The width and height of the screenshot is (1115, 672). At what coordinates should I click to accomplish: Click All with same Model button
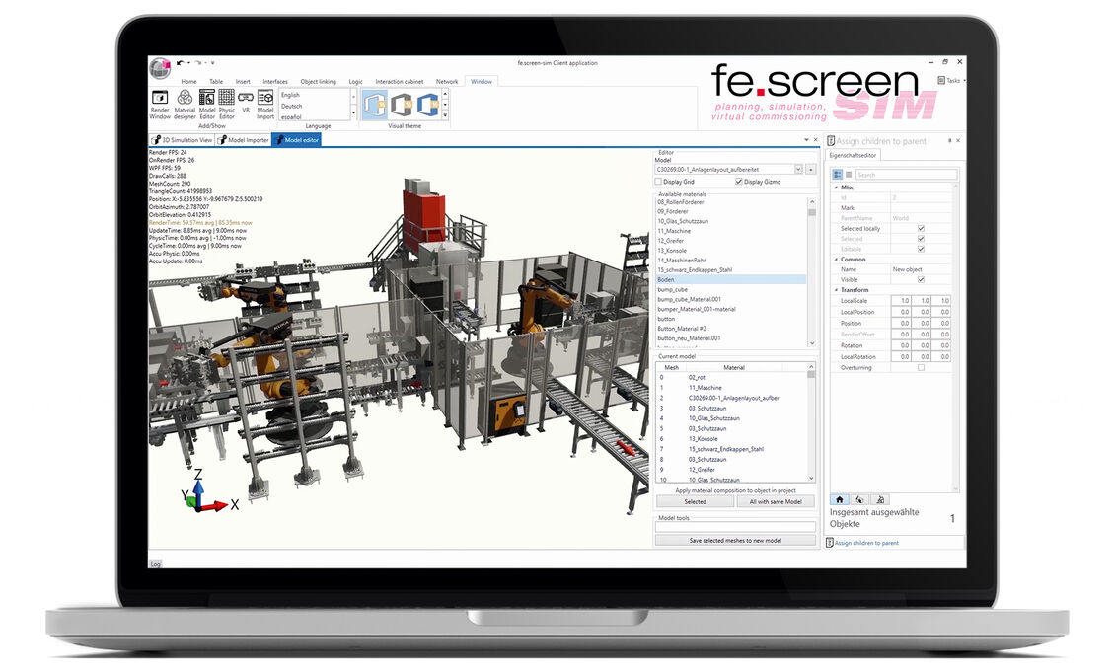coord(776,502)
